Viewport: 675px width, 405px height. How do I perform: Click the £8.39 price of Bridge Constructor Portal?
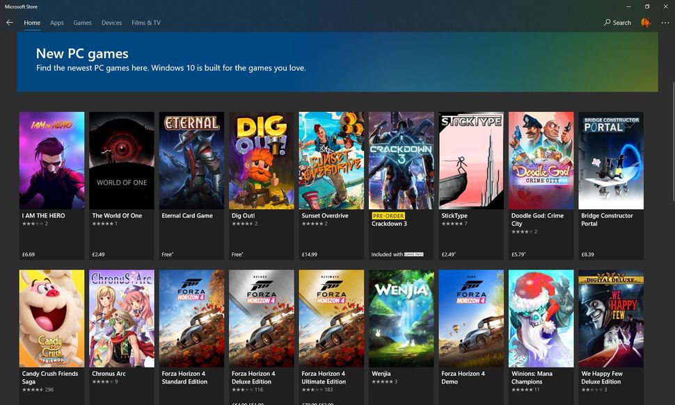(x=587, y=254)
